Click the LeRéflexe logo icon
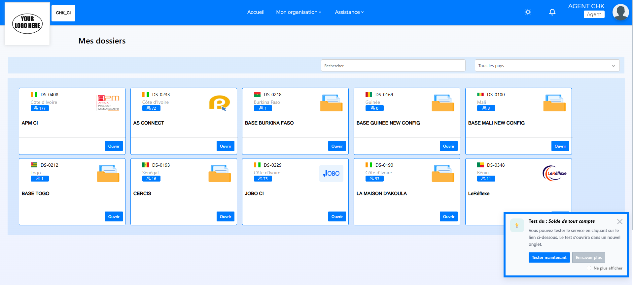 pyautogui.click(x=554, y=173)
